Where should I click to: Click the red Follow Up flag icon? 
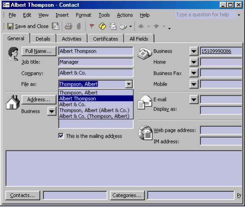92,26
